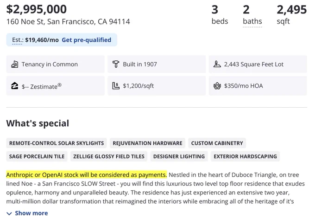Click the HOA hands icon

217,86
